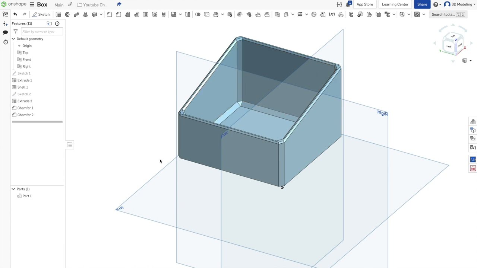Select the Revolve tool
This screenshot has width=477, height=268.
[67, 15]
